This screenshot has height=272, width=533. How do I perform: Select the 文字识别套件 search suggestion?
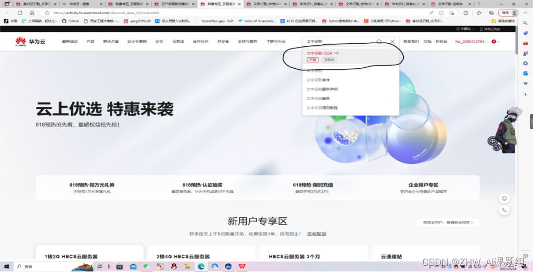318,80
